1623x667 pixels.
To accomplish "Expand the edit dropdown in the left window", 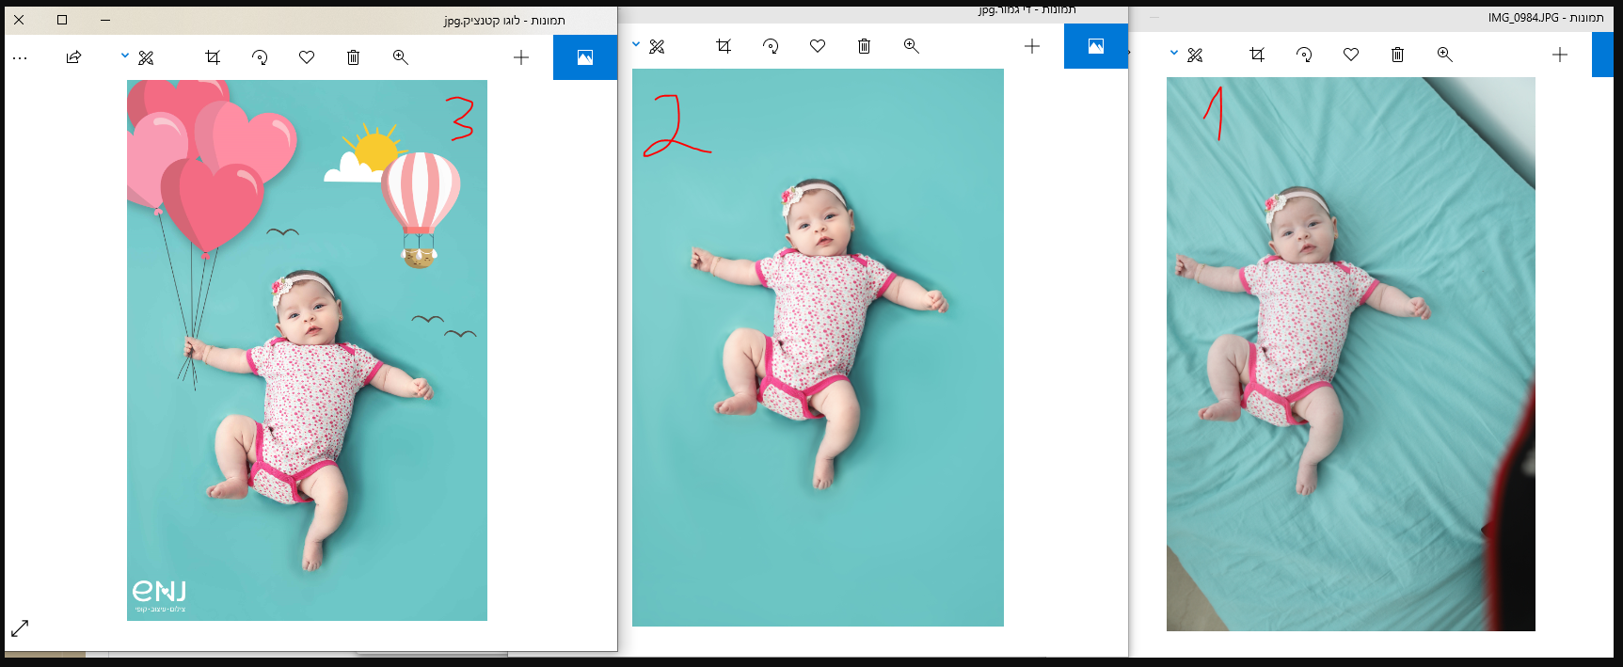I will [x=125, y=56].
